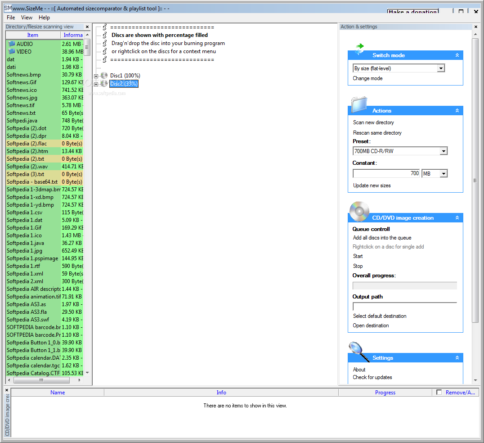The image size is (484, 443).
Task: Open the 700MB CD-R/RW preset dropdown
Action: (444, 151)
